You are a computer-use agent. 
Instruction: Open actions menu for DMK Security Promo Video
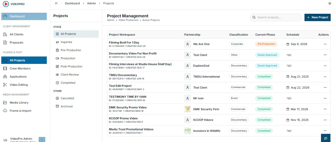[x=325, y=109]
